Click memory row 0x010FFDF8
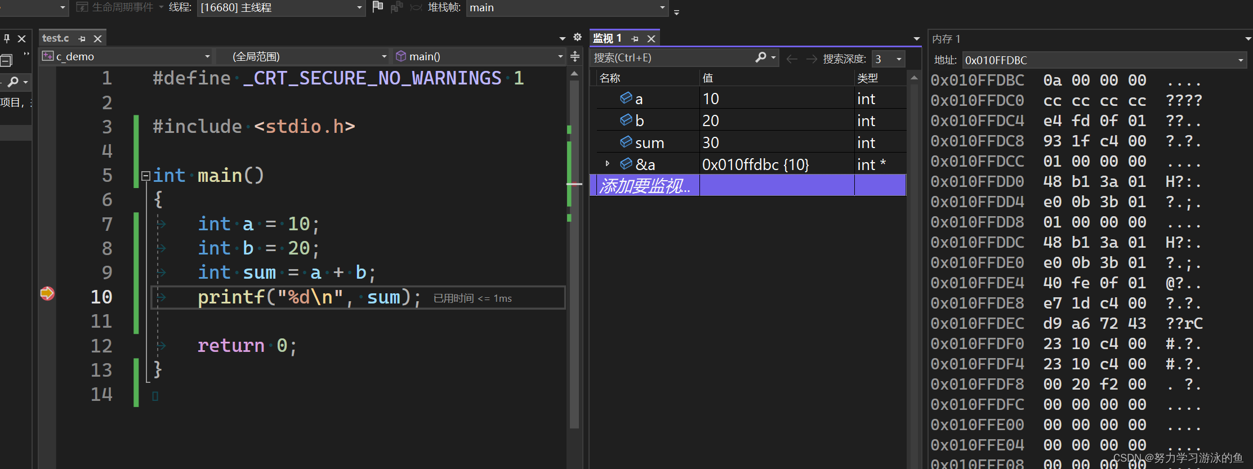This screenshot has width=1253, height=469. point(1065,385)
